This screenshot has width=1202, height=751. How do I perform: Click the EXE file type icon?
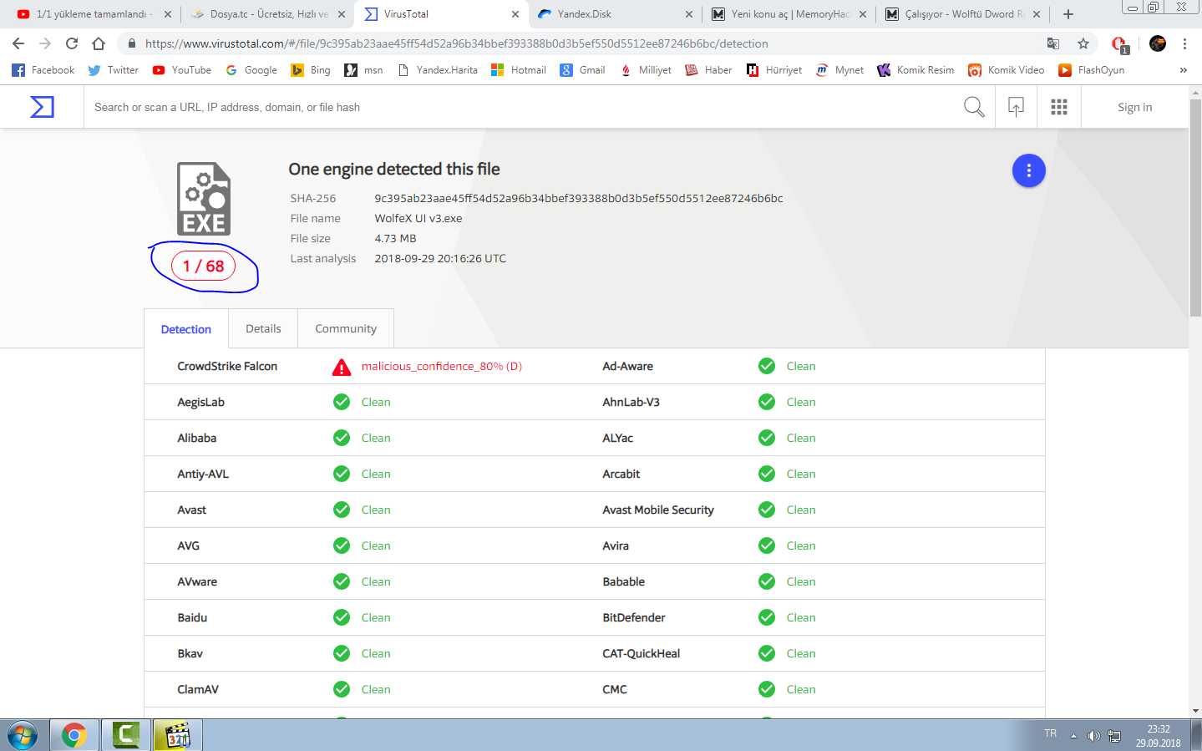click(204, 199)
